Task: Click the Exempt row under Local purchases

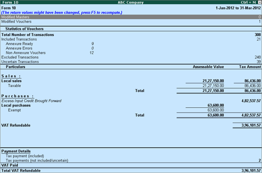Action: click(x=131, y=110)
